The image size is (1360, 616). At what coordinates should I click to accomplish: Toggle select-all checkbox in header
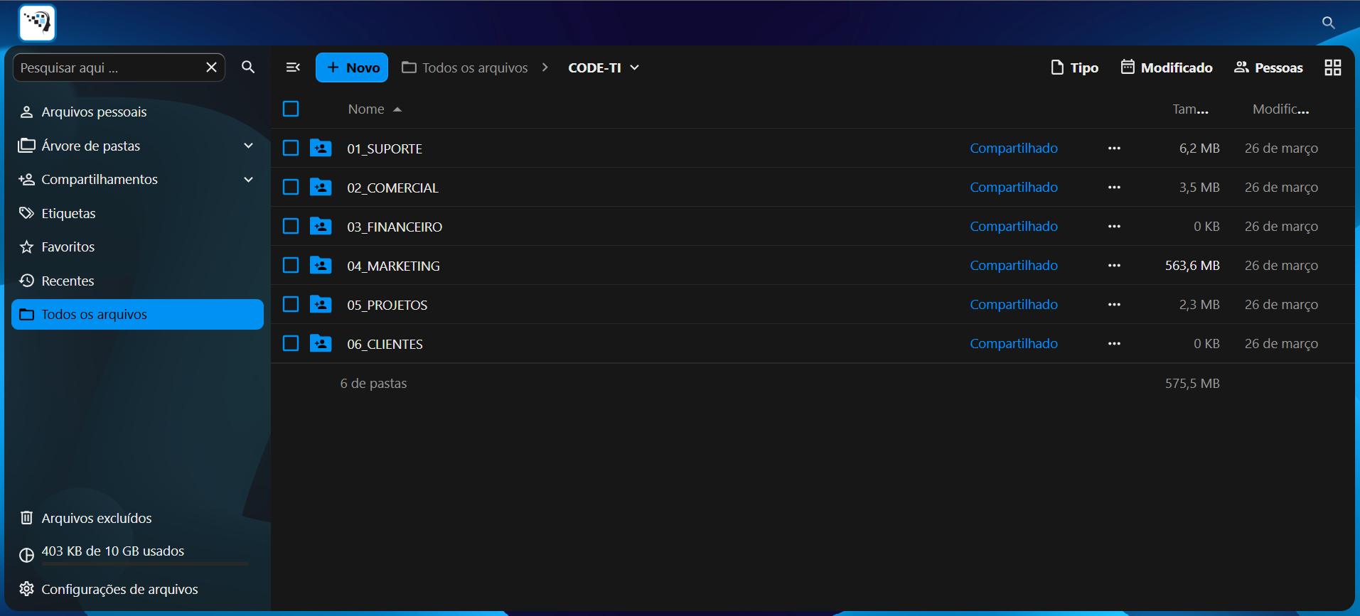click(291, 109)
